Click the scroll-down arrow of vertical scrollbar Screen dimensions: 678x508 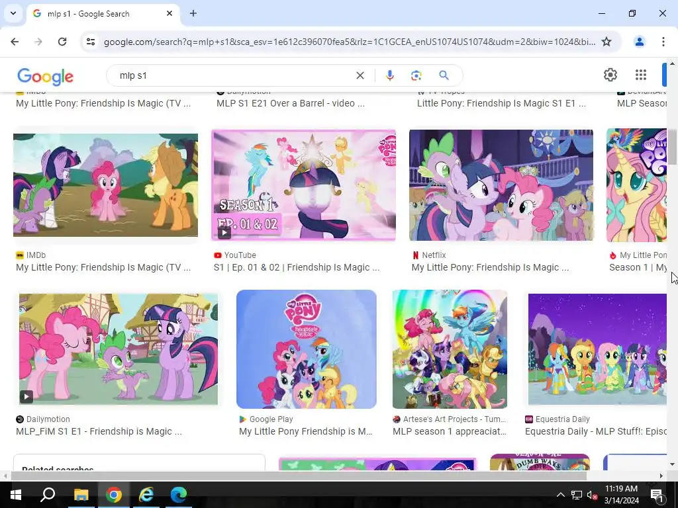click(672, 464)
